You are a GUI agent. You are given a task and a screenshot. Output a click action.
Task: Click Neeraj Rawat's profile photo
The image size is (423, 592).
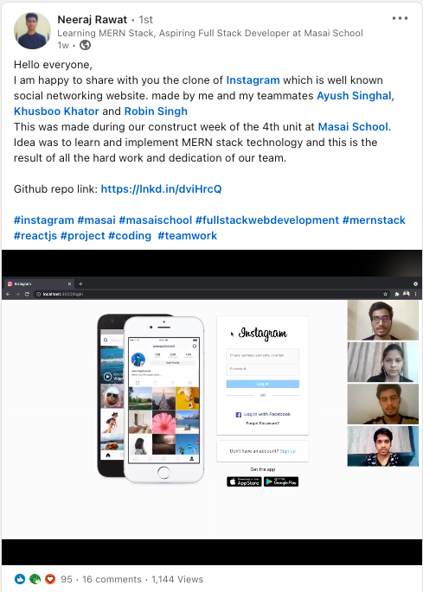33,30
